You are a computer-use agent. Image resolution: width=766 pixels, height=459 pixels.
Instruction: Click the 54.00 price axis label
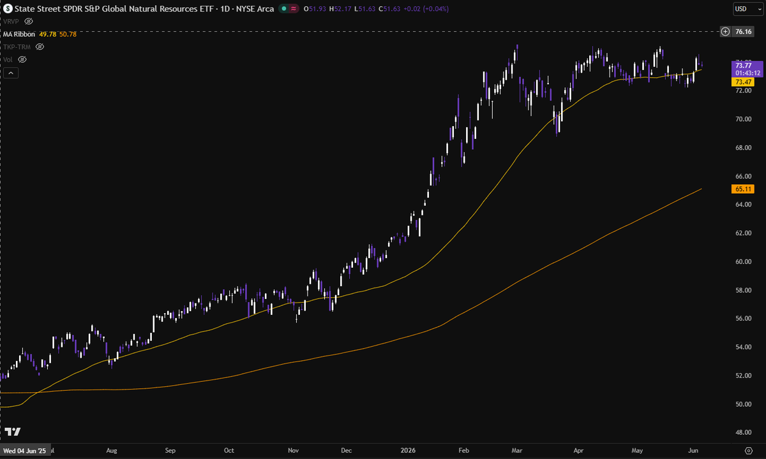(x=743, y=347)
